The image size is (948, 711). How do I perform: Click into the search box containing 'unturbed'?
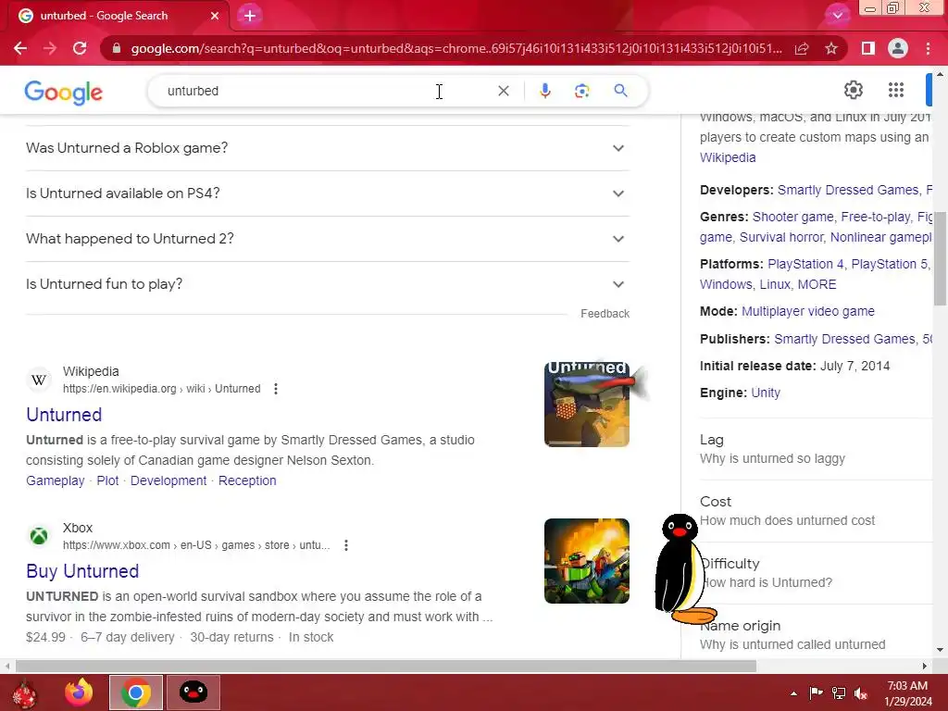click(x=327, y=91)
